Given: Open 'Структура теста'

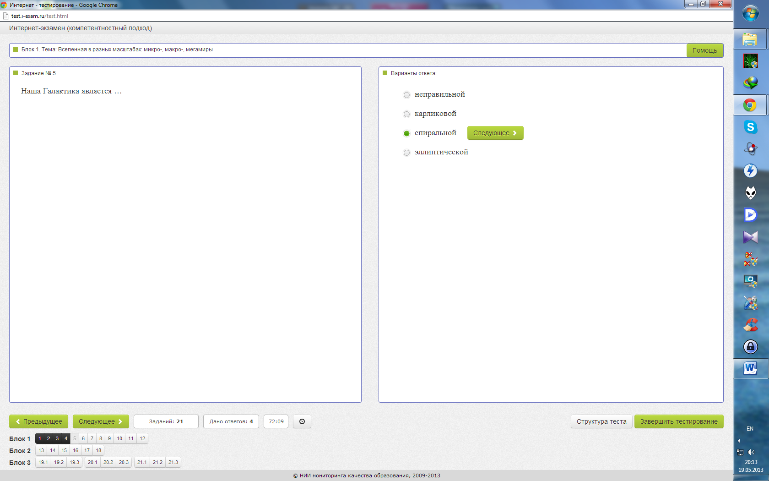Looking at the screenshot, I should click(601, 421).
